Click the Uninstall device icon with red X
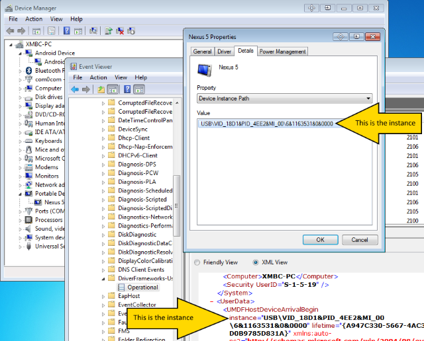 pyautogui.click(x=120, y=31)
